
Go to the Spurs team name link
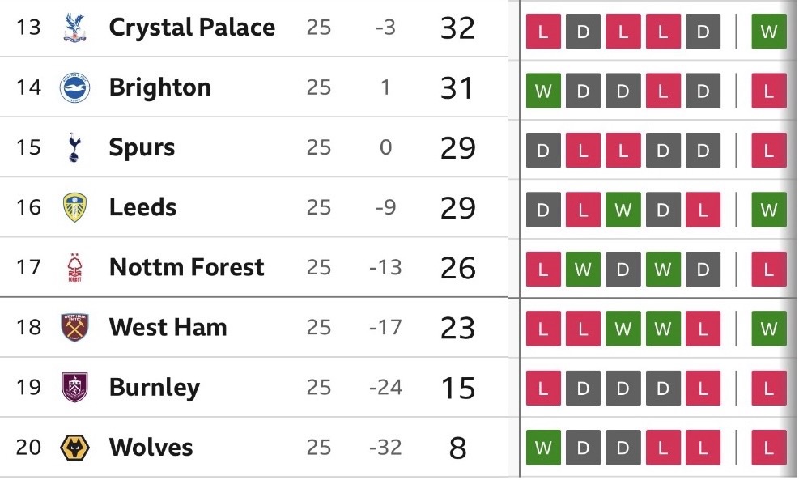pos(142,148)
